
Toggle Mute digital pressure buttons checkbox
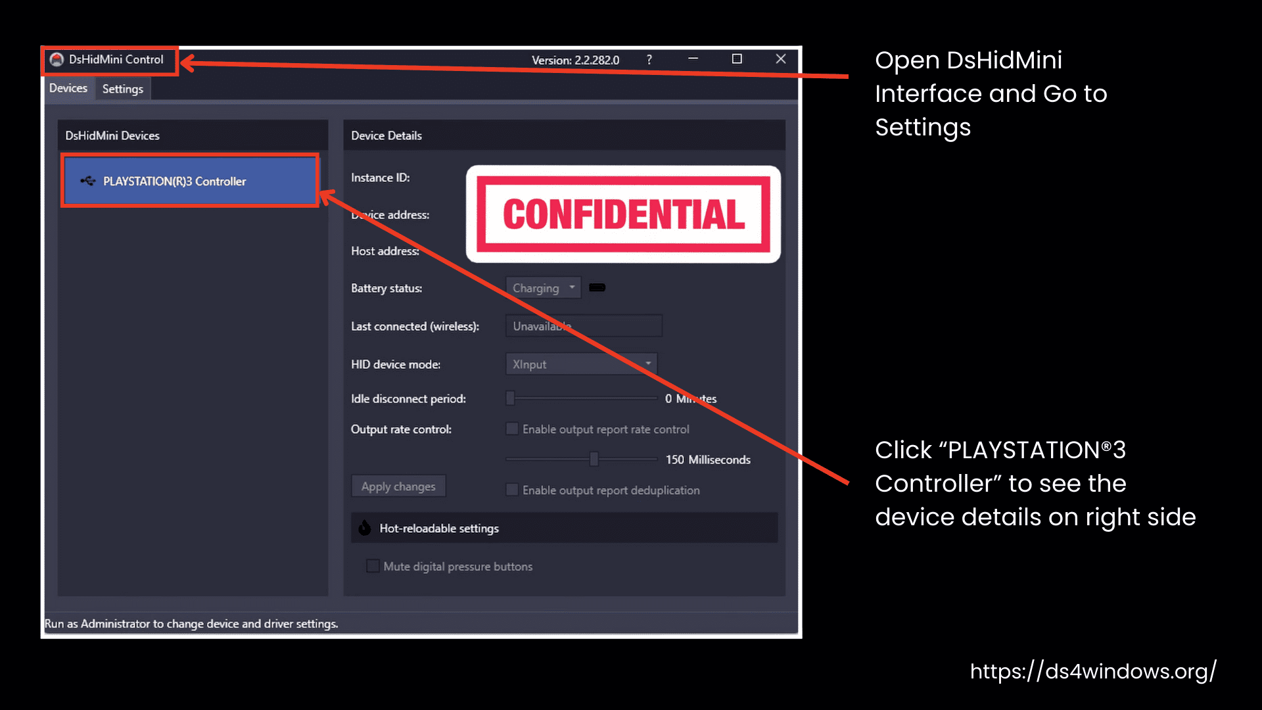(373, 566)
